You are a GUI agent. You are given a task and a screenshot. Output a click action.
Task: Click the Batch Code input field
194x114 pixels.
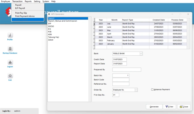coord(121,80)
